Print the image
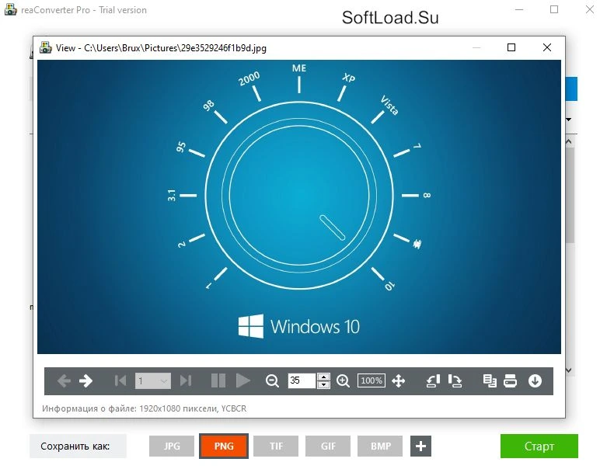 click(x=510, y=381)
